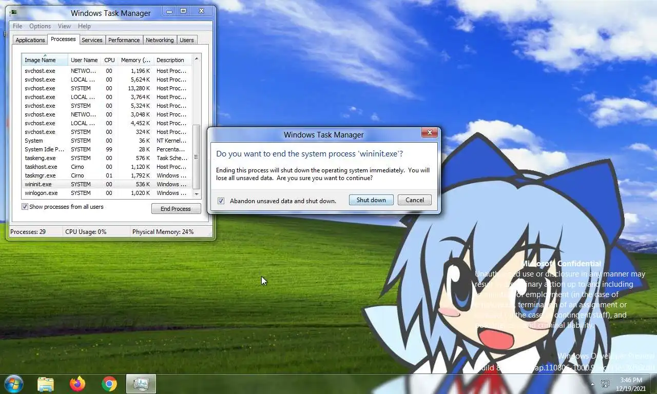This screenshot has width=657, height=394.
Task: Select svchost.exe row using 1,196 K
Action: pyautogui.click(x=106, y=71)
